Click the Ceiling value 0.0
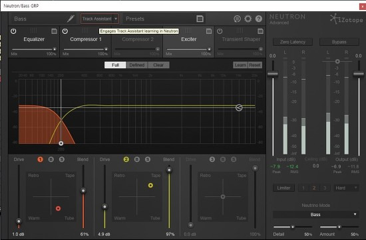Image resolution: width=366 pixels, height=240 pixels. (x=316, y=166)
